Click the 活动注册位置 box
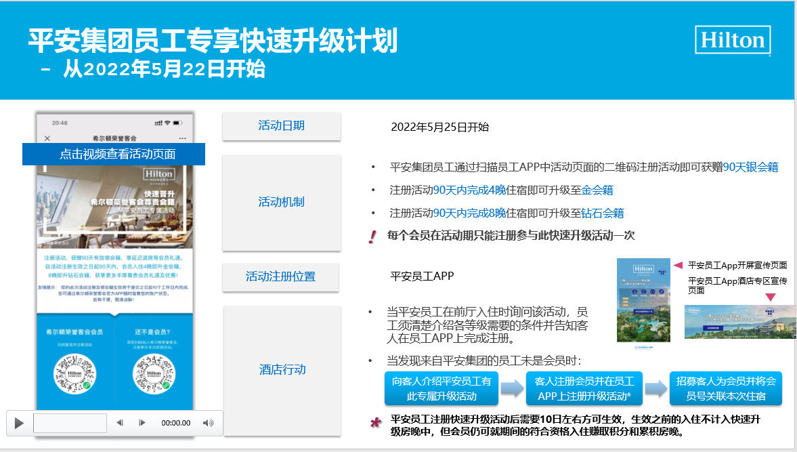This screenshot has width=797, height=452. point(280,276)
